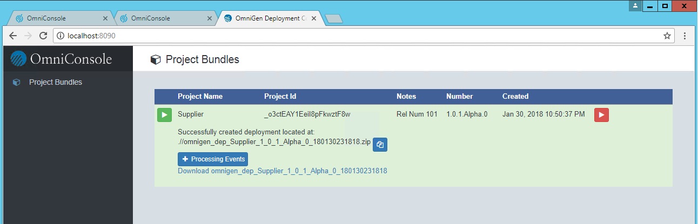Click the deployment zip file path text
Screen dimensions: 698x224
coord(274,142)
